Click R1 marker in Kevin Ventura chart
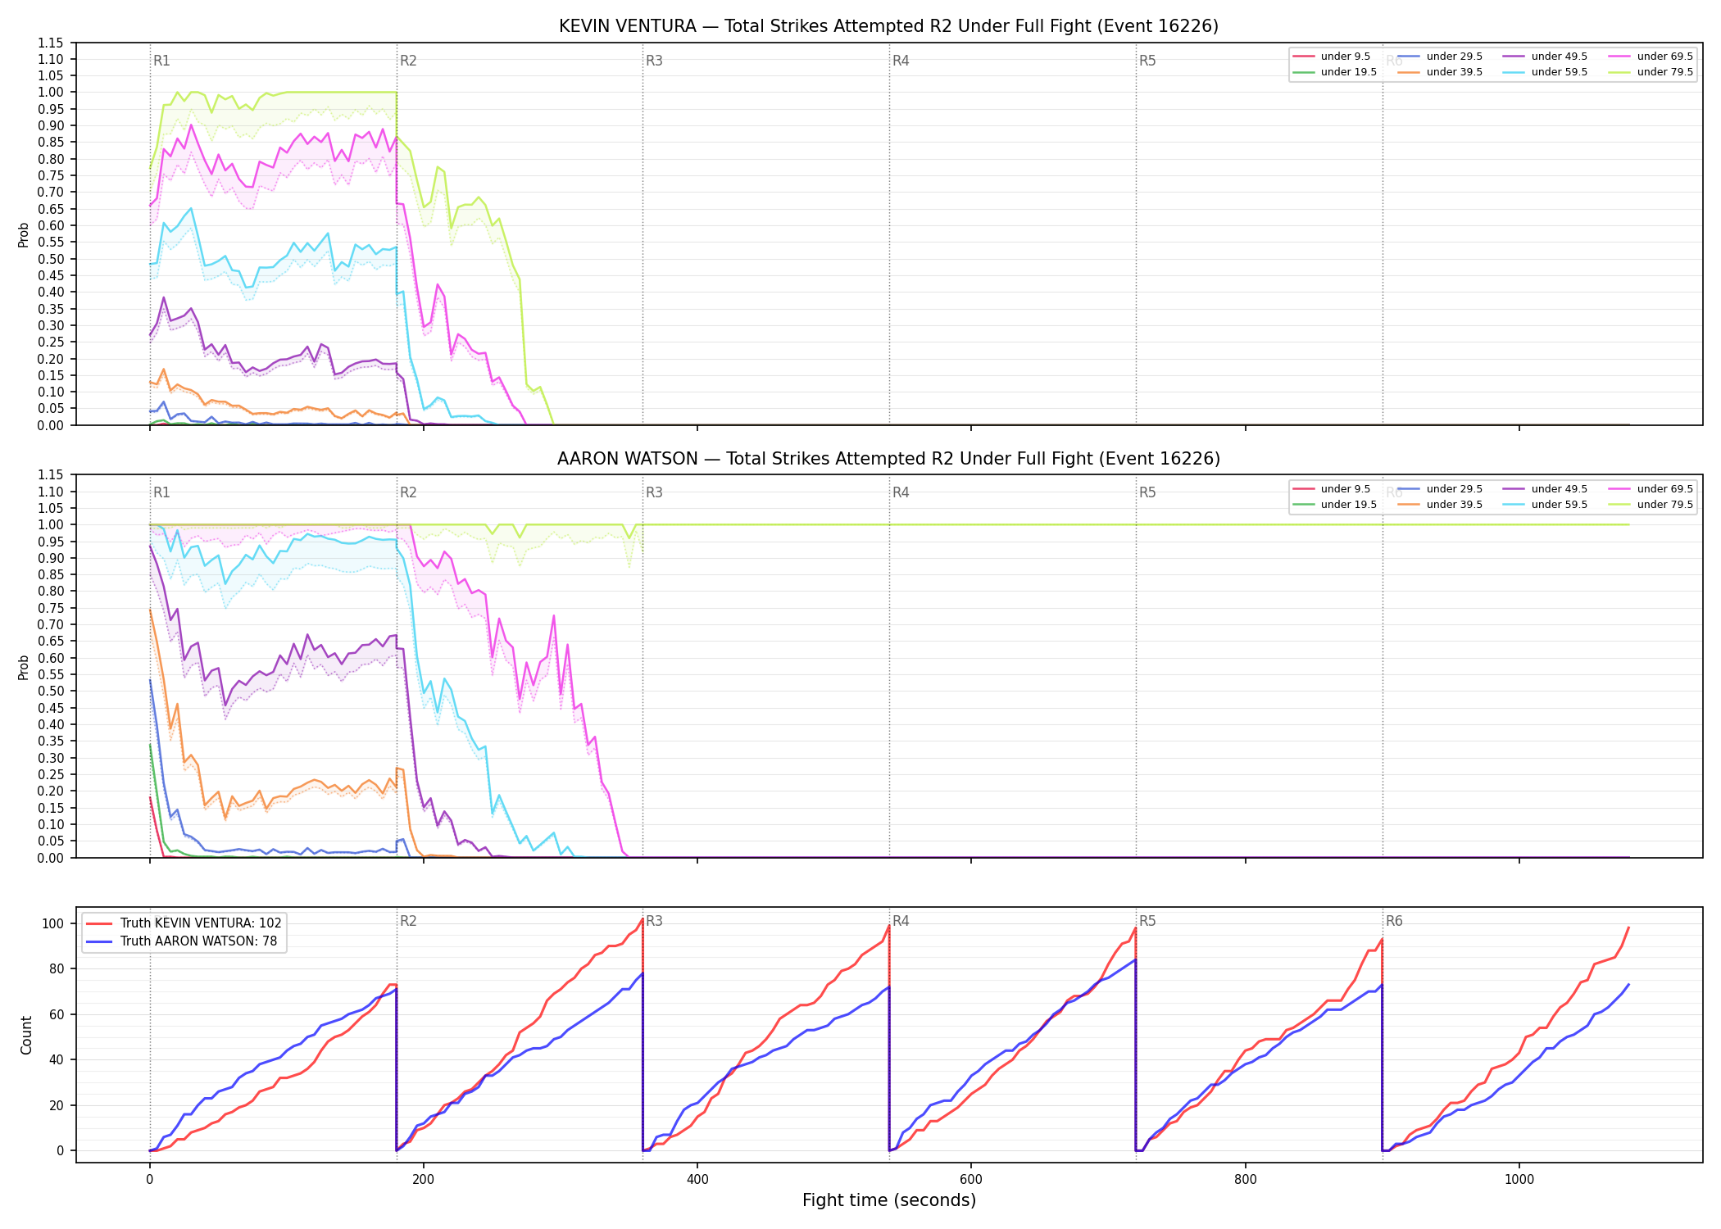The image size is (1721, 1229). point(161,61)
